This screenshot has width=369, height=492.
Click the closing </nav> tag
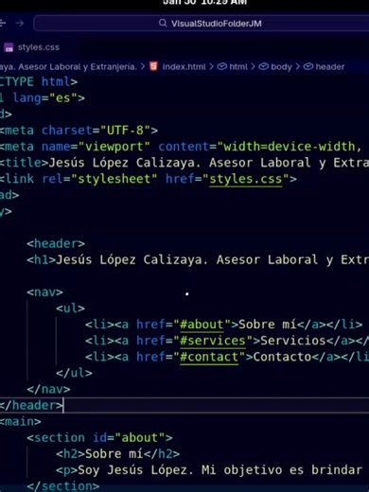click(x=48, y=389)
